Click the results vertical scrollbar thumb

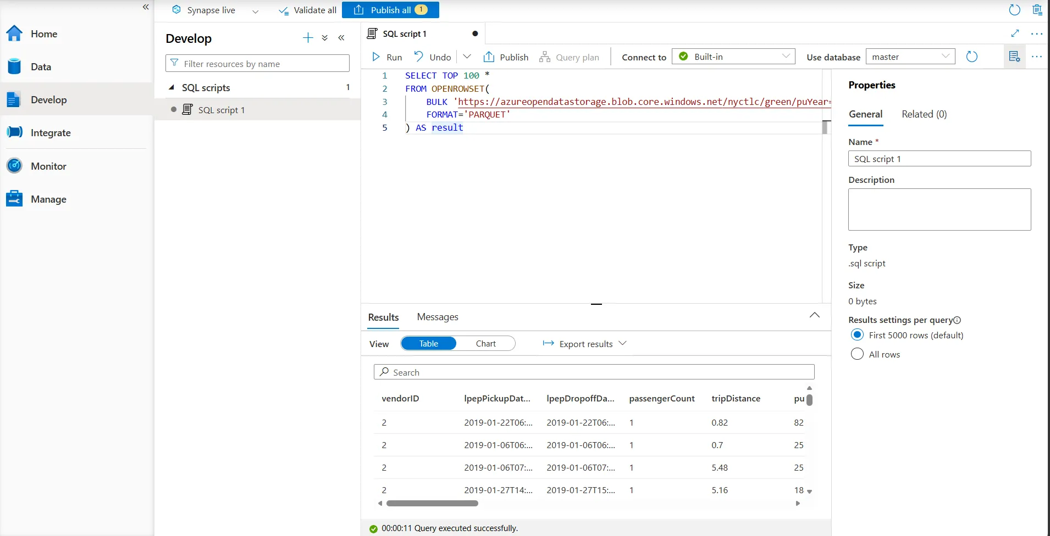(x=809, y=399)
